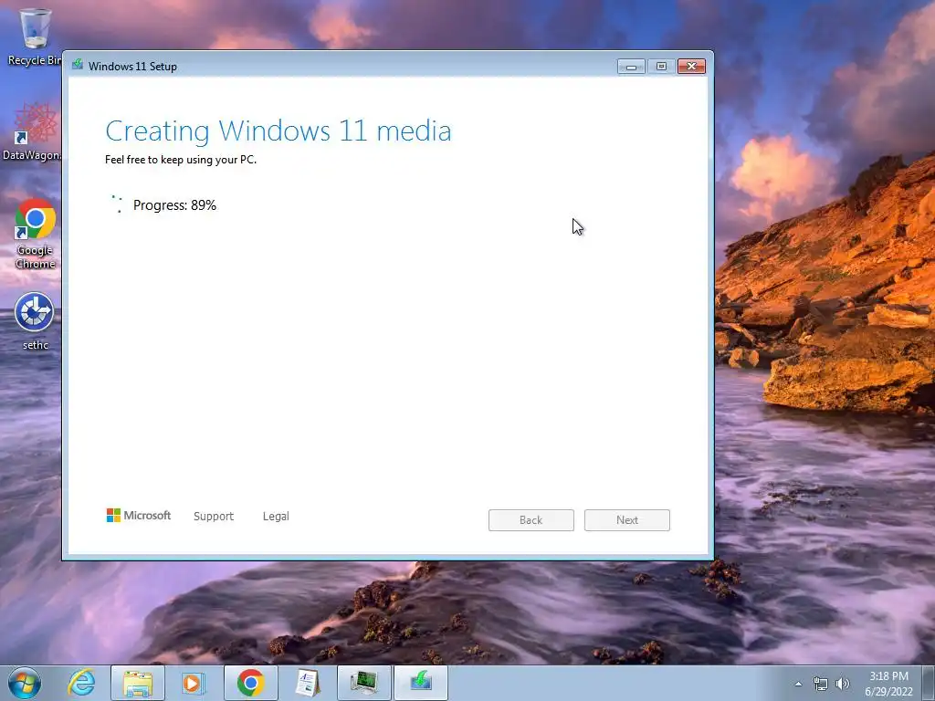The image size is (935, 701).
Task: Click 'Feel free to keep using your PC.'
Action: tap(181, 159)
